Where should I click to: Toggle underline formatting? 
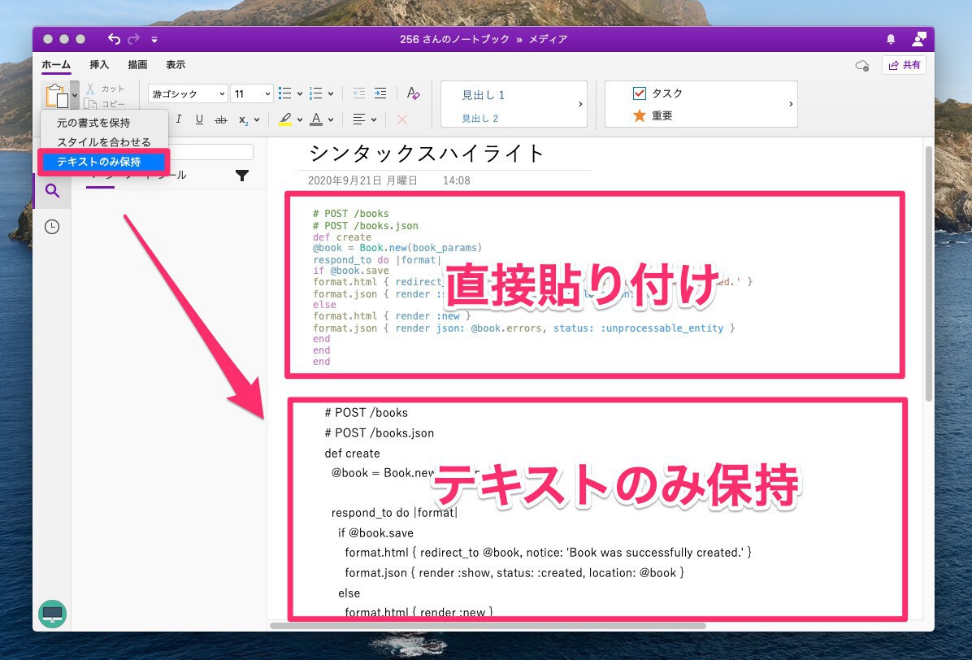199,119
